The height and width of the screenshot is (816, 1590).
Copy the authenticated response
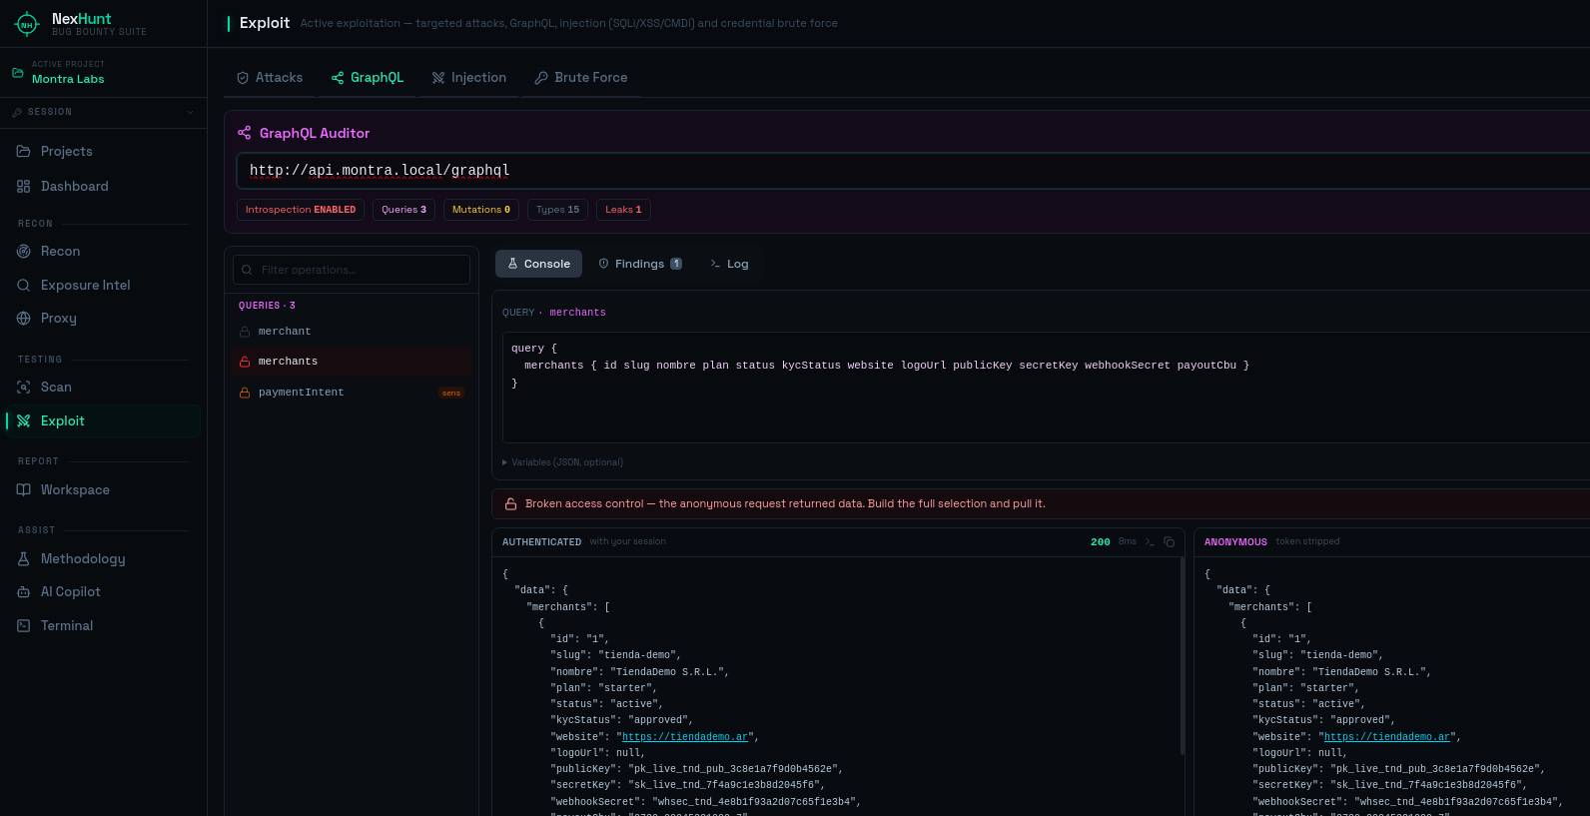point(1169,541)
